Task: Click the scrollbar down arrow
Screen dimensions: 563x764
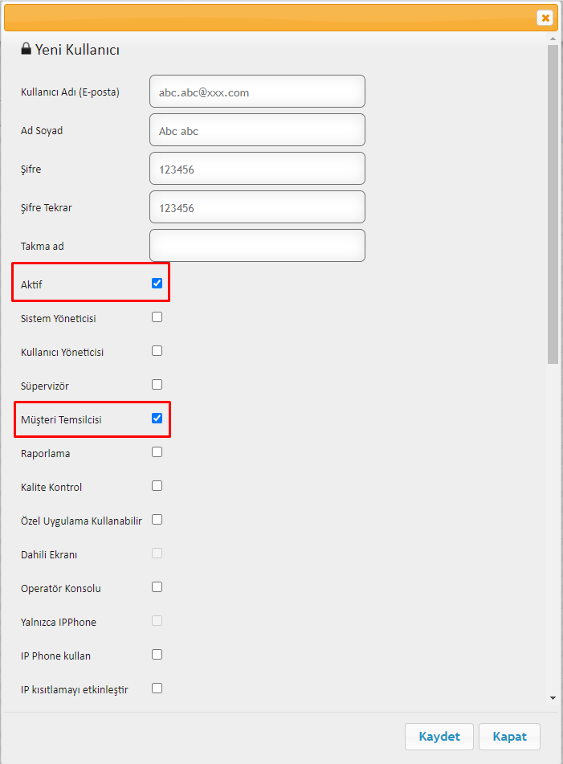Action: (553, 698)
